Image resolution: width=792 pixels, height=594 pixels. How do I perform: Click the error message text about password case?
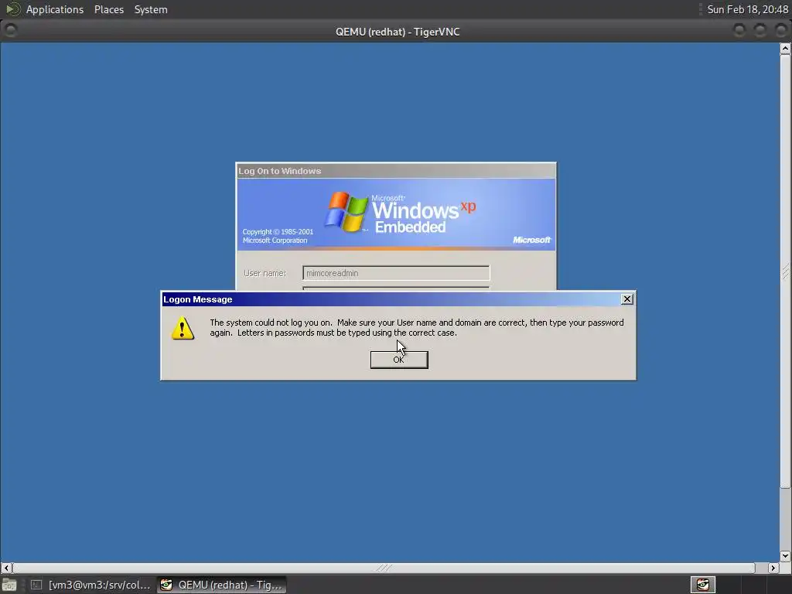(x=417, y=328)
